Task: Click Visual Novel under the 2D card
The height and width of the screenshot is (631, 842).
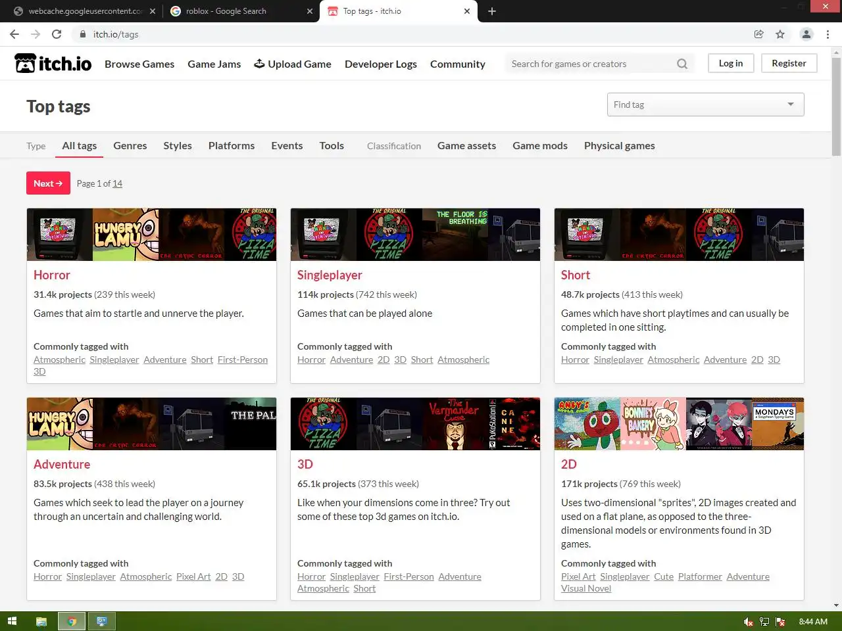Action: [586, 588]
